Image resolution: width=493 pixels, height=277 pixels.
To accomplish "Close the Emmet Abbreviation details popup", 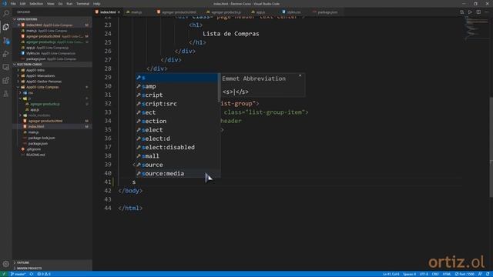I will (x=300, y=75).
